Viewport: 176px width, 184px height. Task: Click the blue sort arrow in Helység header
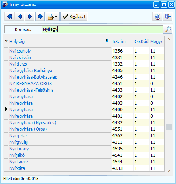[x=107, y=41]
